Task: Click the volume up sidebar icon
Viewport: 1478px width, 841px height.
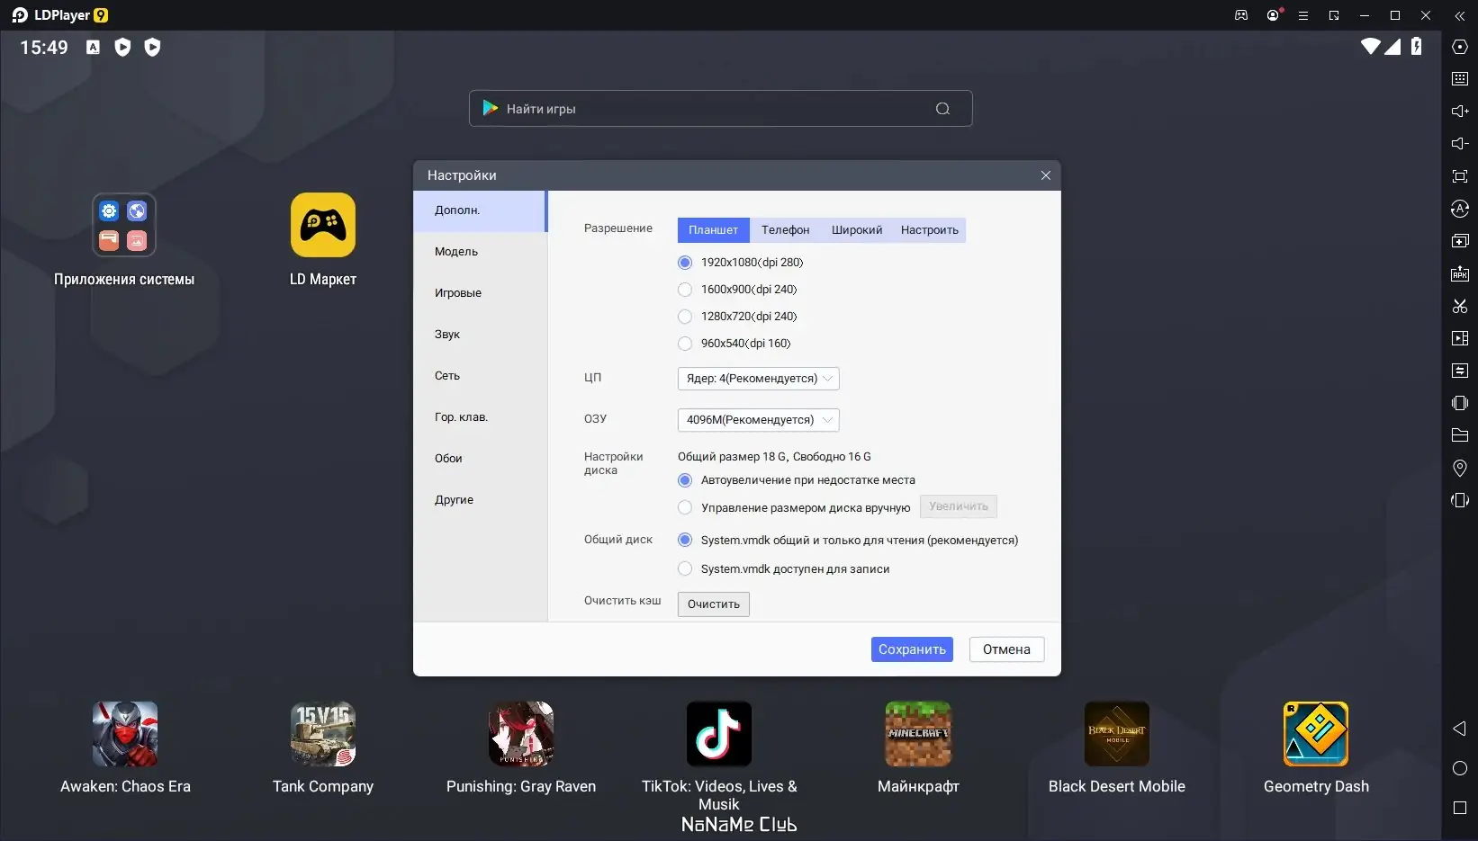Action: pos(1460,112)
